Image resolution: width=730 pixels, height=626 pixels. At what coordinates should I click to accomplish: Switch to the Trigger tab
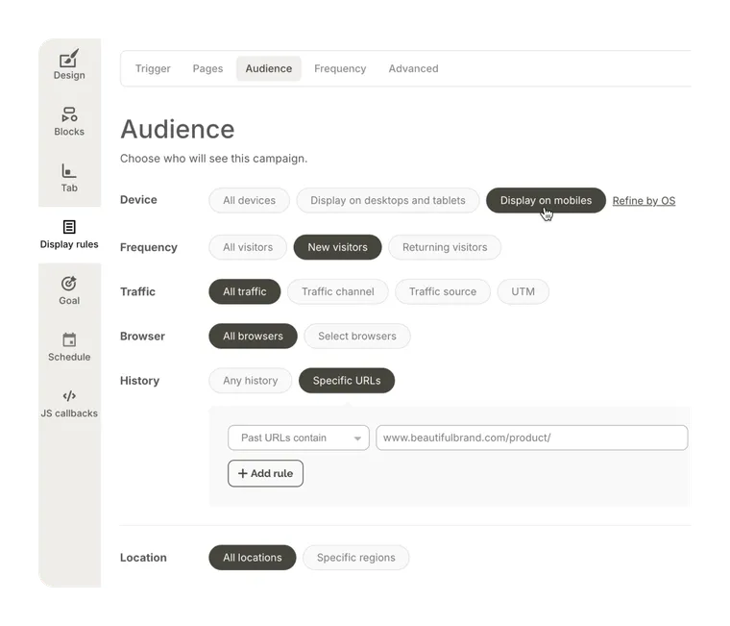tap(153, 68)
